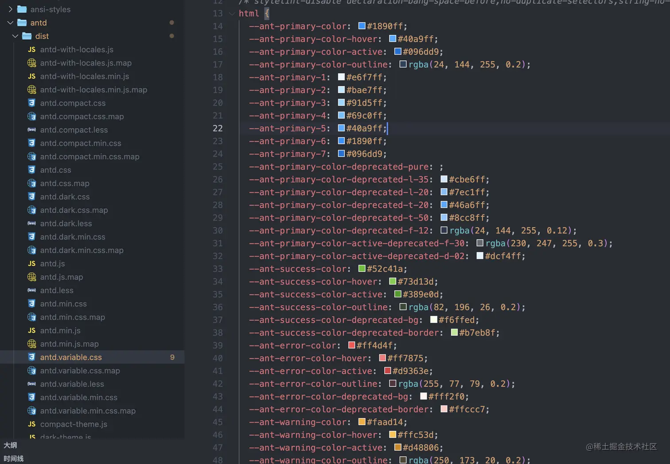Screen dimensions: 670x464
Task: Click the problems badge 9 on antd.variable.css
Action: click(x=172, y=357)
